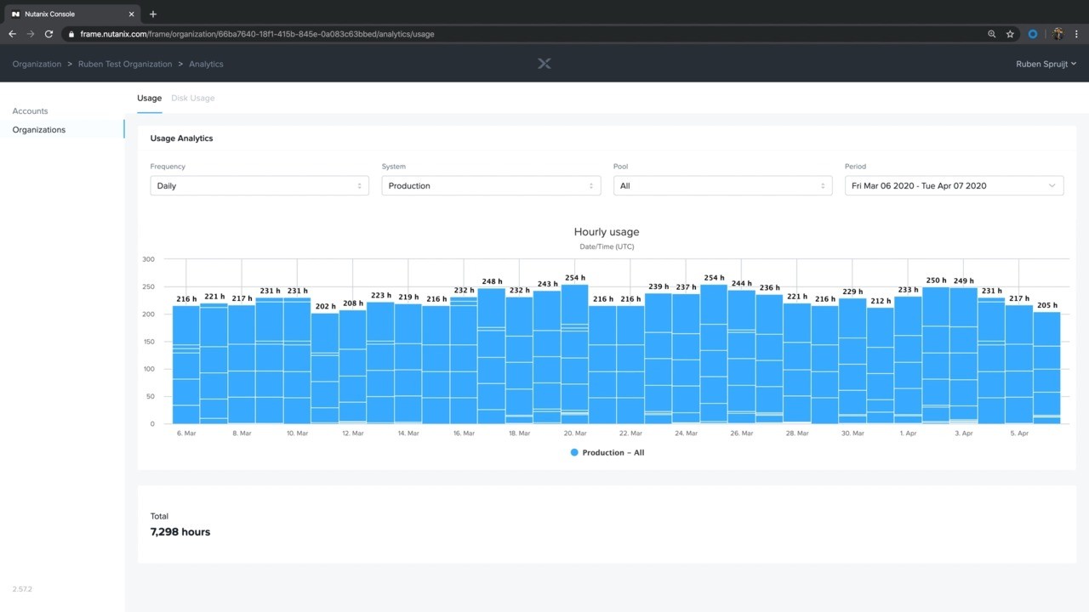Open the Period date range picker

point(954,185)
